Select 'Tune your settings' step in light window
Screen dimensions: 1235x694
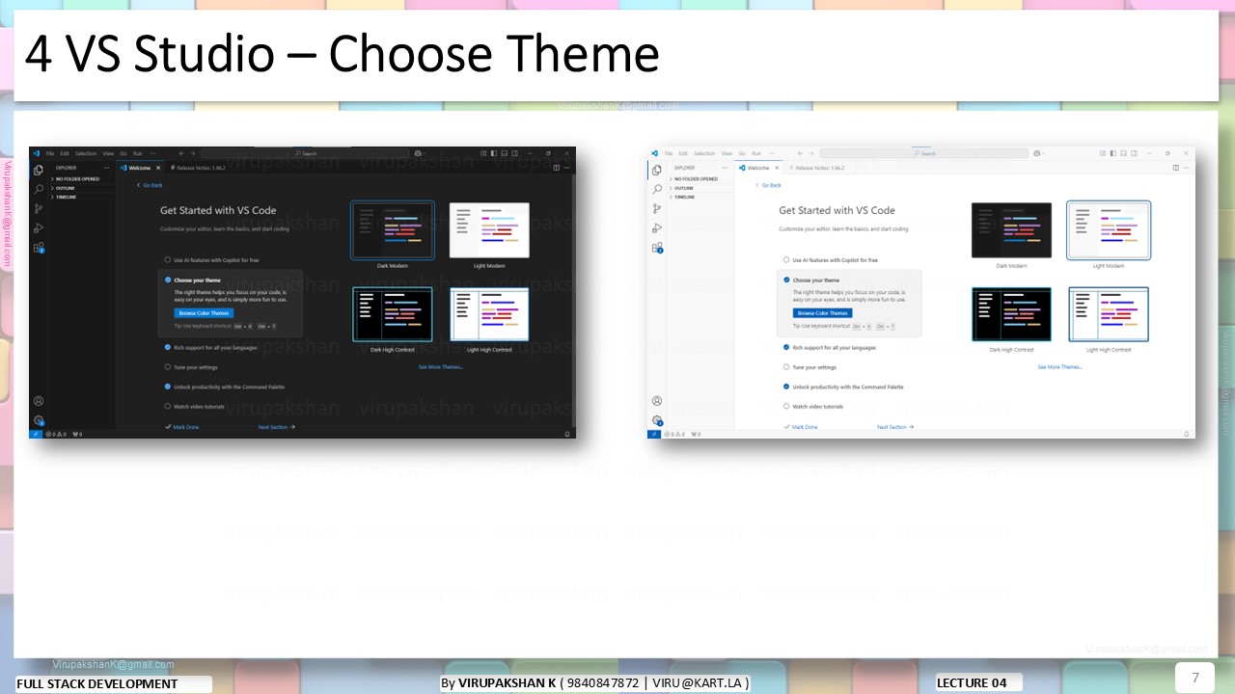[x=810, y=367]
